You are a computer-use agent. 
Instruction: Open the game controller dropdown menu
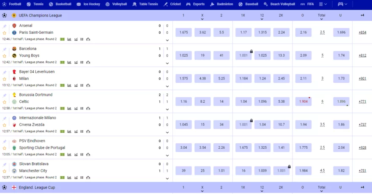click(x=343, y=4)
